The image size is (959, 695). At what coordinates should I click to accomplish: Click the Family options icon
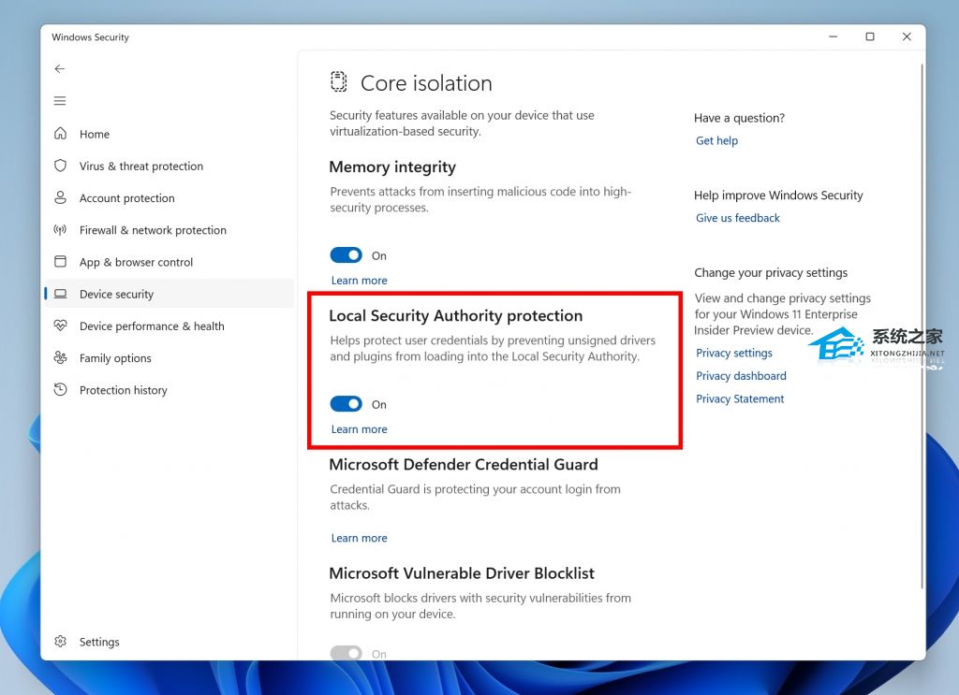pos(61,358)
